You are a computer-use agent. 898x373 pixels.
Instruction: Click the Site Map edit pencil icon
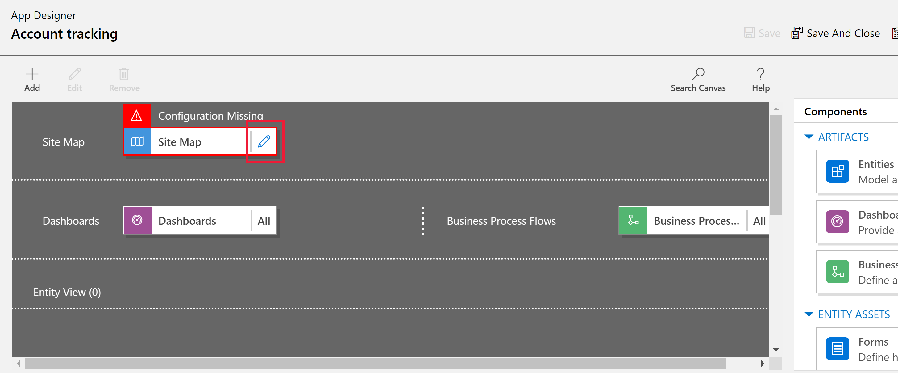tap(264, 142)
